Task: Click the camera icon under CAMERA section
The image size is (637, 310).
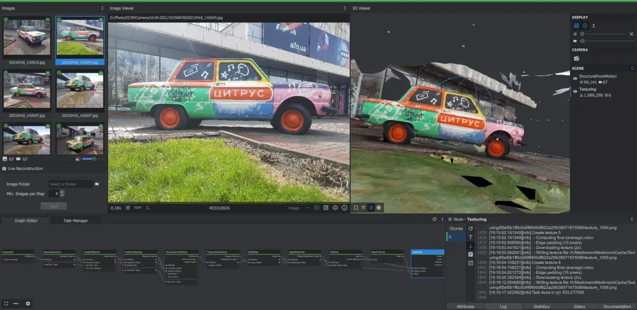Action: (x=576, y=58)
